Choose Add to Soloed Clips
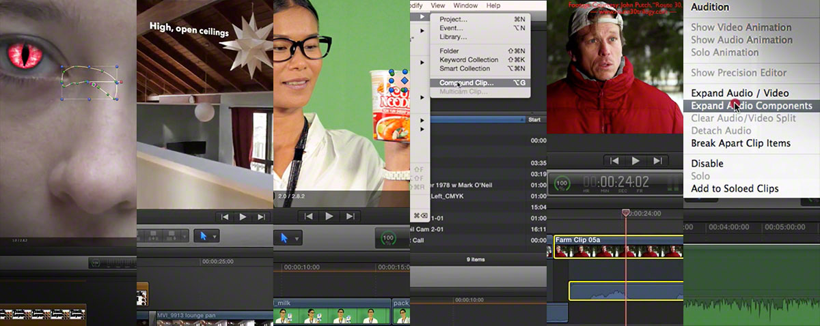Screen dimensions: 820x326 point(752,189)
